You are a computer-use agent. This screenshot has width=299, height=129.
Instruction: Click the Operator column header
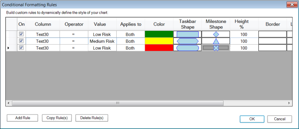click(x=74, y=24)
